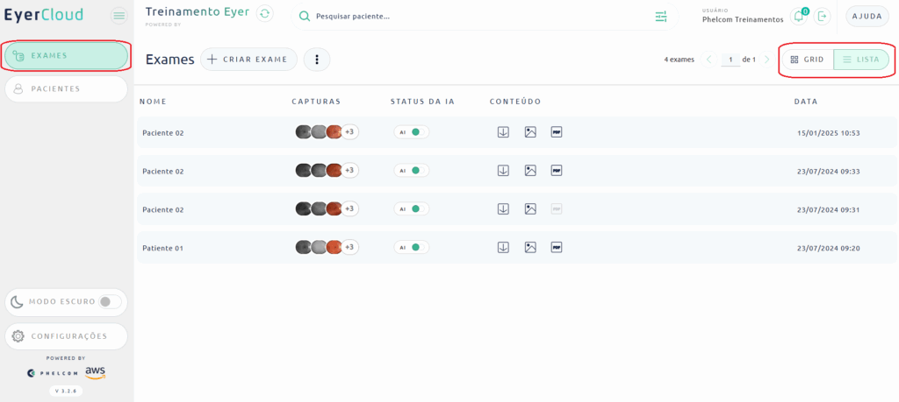Expand the +3 captures for Patiente 01
899x402 pixels.
coord(349,248)
